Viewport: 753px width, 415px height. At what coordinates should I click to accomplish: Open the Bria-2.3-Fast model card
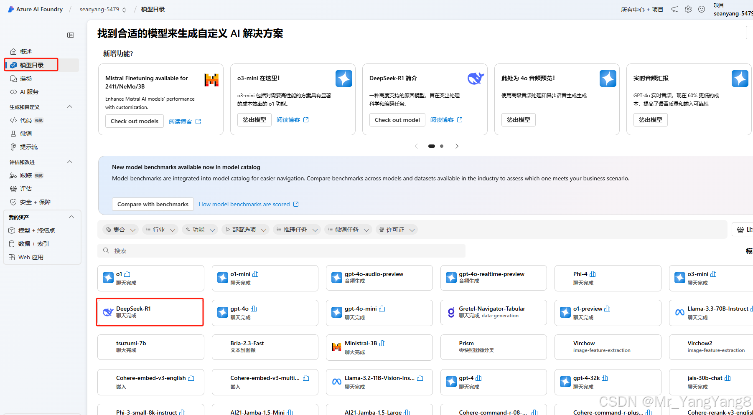265,347
